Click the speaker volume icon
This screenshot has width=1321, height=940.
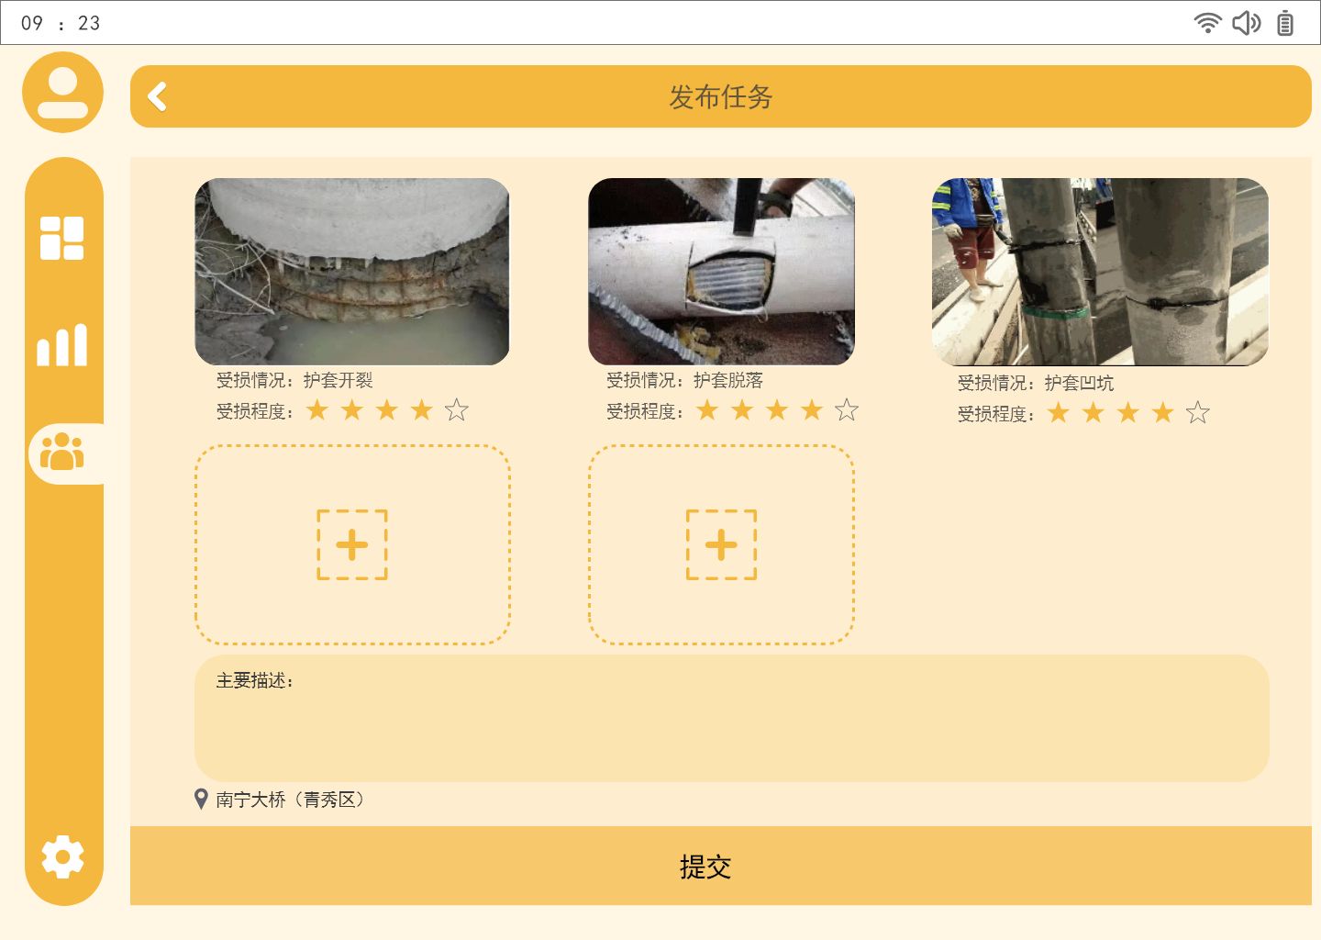point(1247,23)
